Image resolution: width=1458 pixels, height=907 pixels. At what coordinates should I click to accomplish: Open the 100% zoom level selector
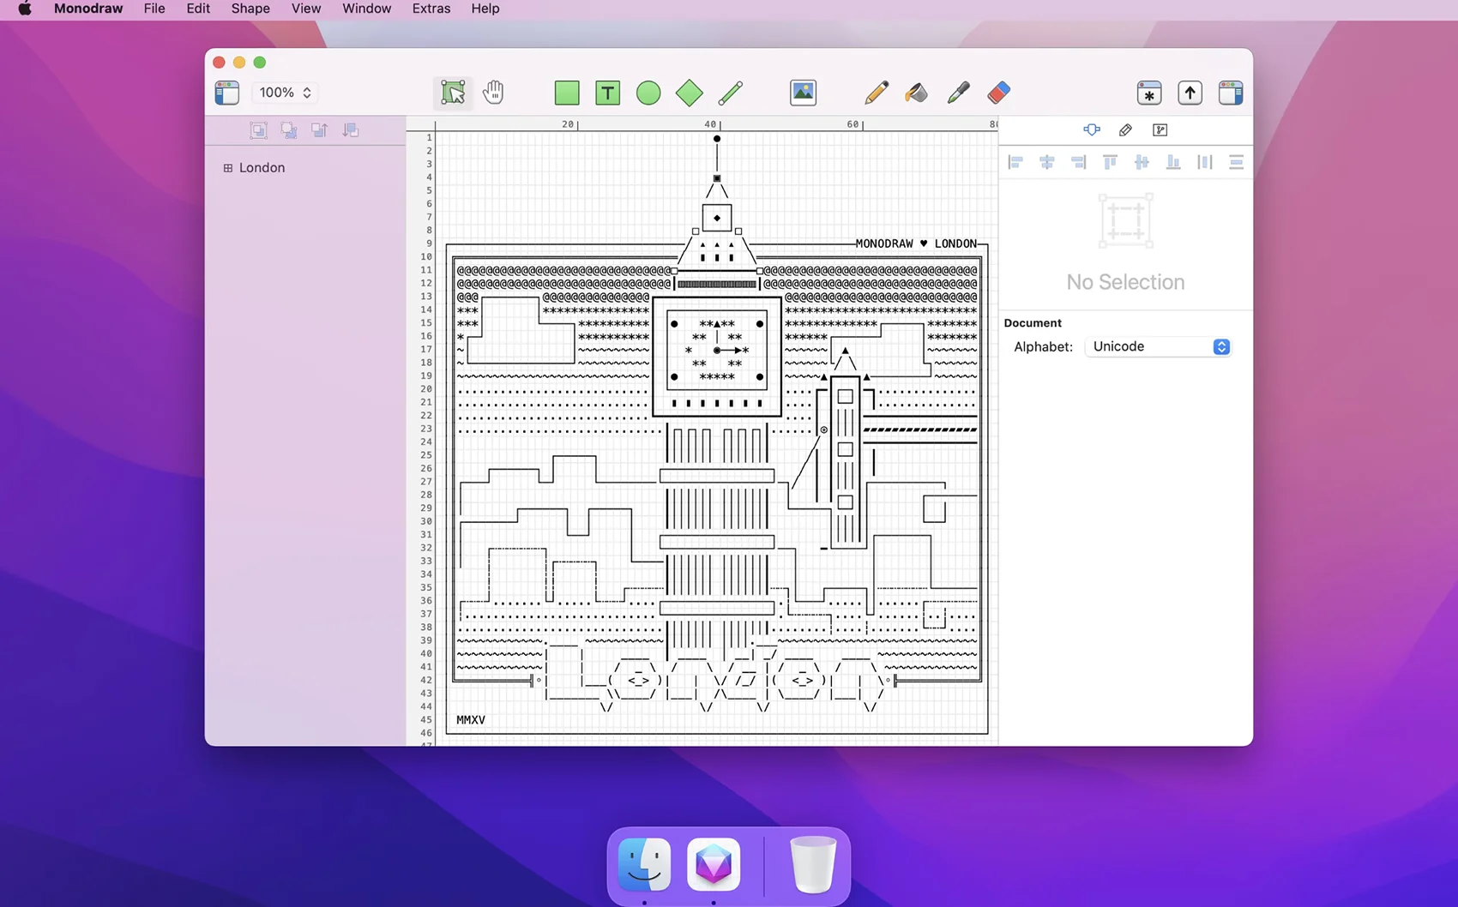click(x=286, y=93)
